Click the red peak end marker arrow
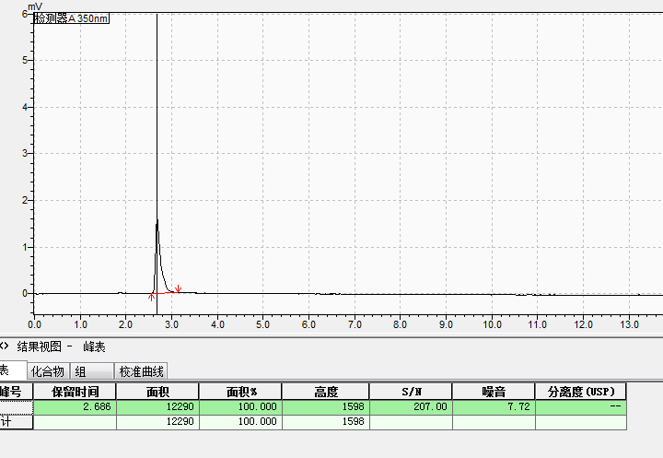663x458 pixels. (x=179, y=288)
